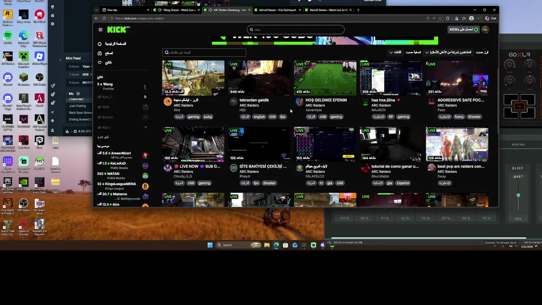This screenshot has height=305, width=542.
Task: Click the Español tag under Ellucidiablo
Action: click(403, 183)
